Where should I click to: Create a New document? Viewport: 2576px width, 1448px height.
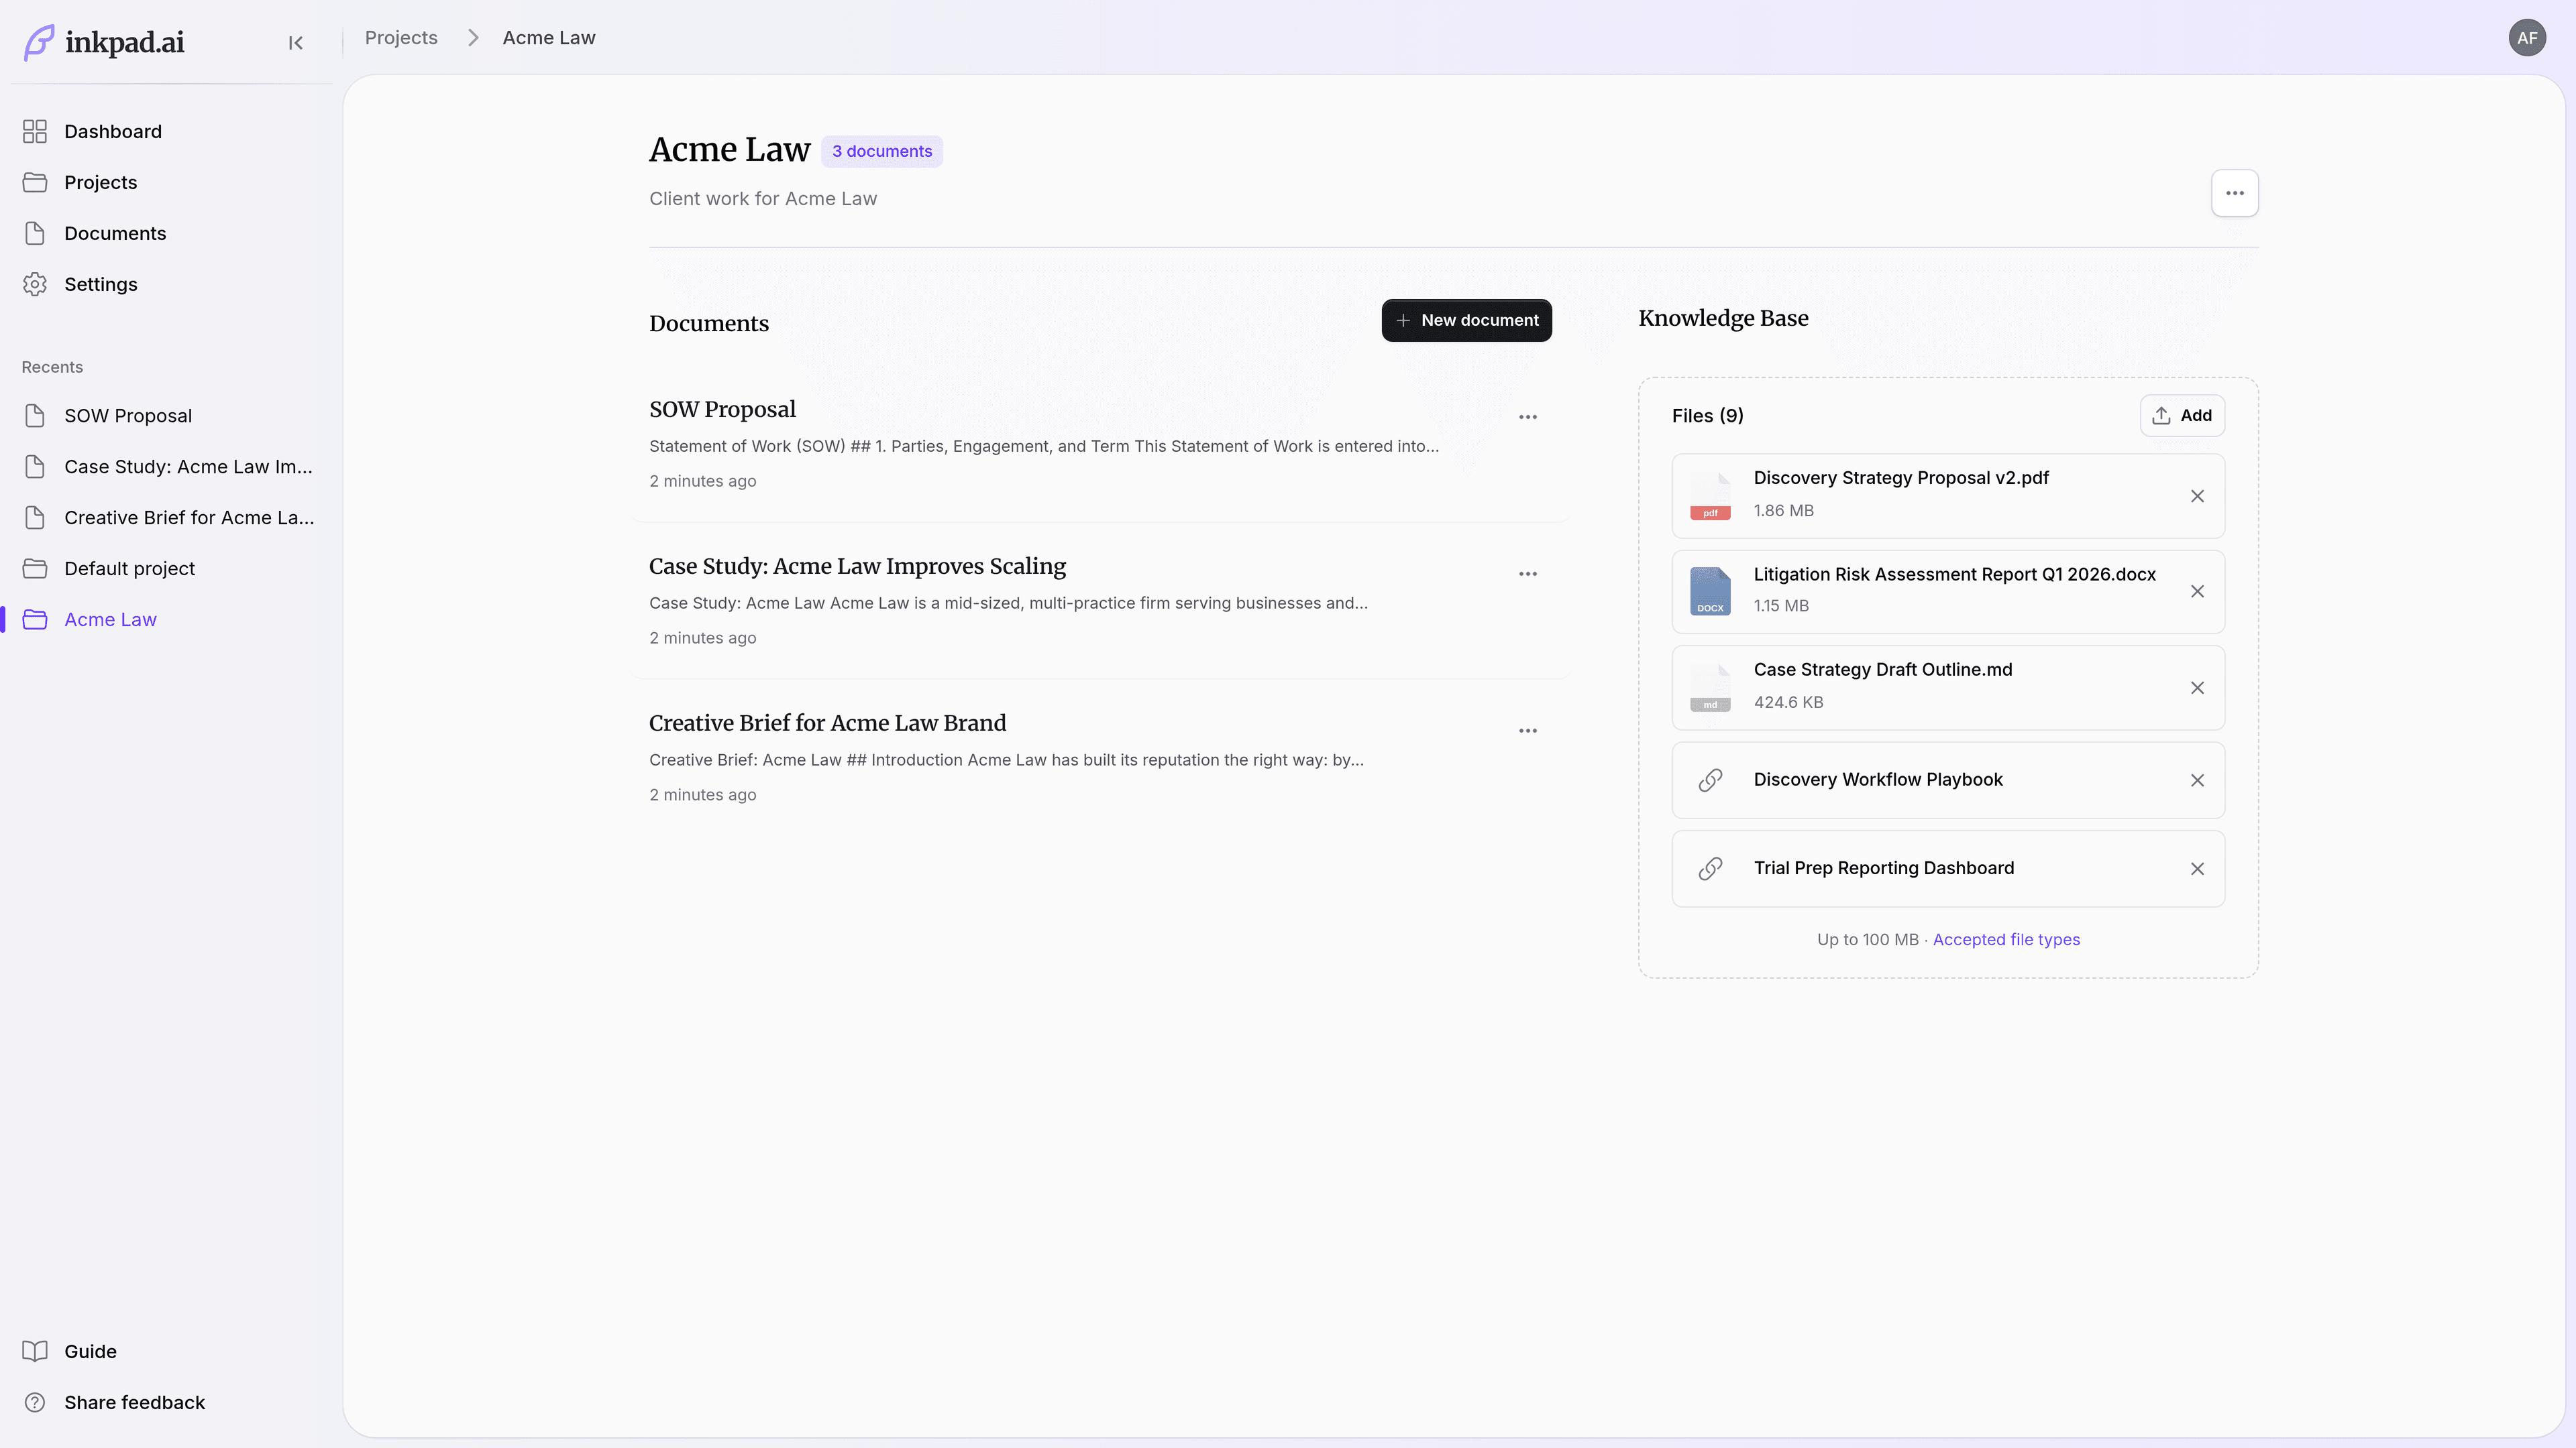(1466, 320)
